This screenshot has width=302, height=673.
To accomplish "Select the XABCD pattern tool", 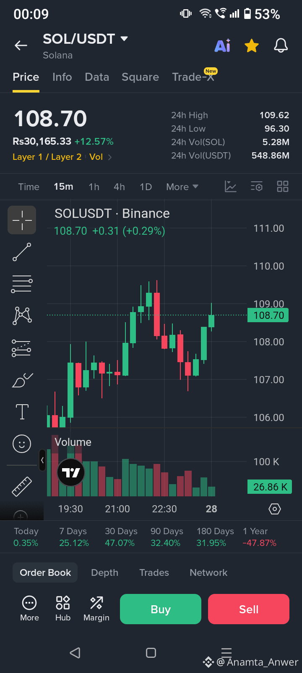I will click(22, 315).
